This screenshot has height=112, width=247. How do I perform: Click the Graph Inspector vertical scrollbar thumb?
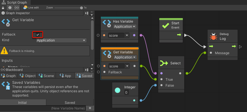pos(92,35)
